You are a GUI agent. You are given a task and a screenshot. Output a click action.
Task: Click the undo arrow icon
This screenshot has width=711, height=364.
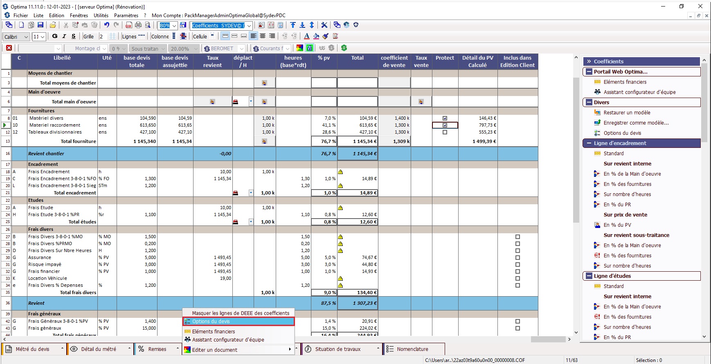(106, 25)
